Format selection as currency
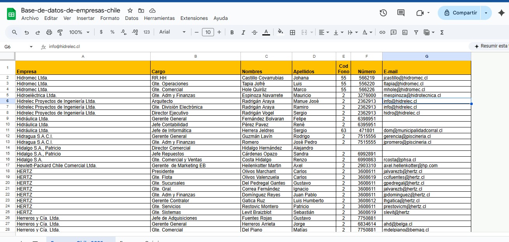509x242 pixels. [101, 32]
